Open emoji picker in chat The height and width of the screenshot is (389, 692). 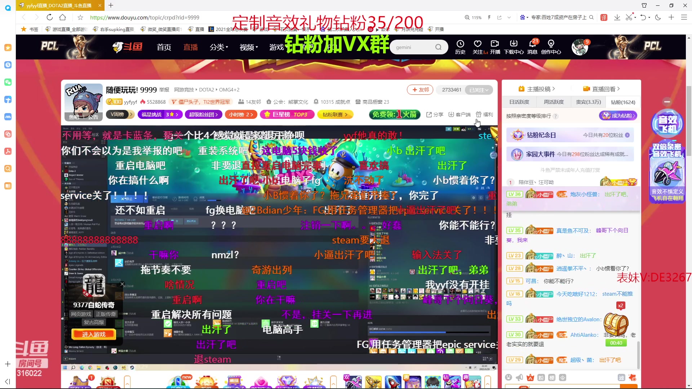click(509, 377)
